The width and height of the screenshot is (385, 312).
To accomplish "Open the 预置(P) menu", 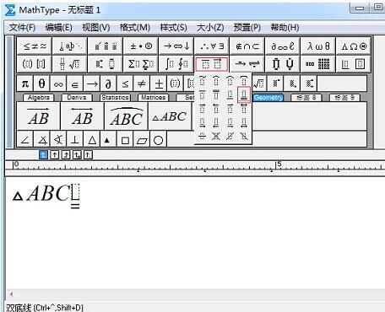I will [x=247, y=28].
